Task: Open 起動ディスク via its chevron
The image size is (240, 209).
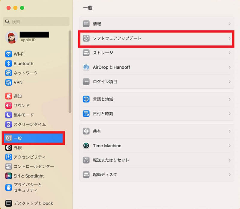Action: (229, 175)
